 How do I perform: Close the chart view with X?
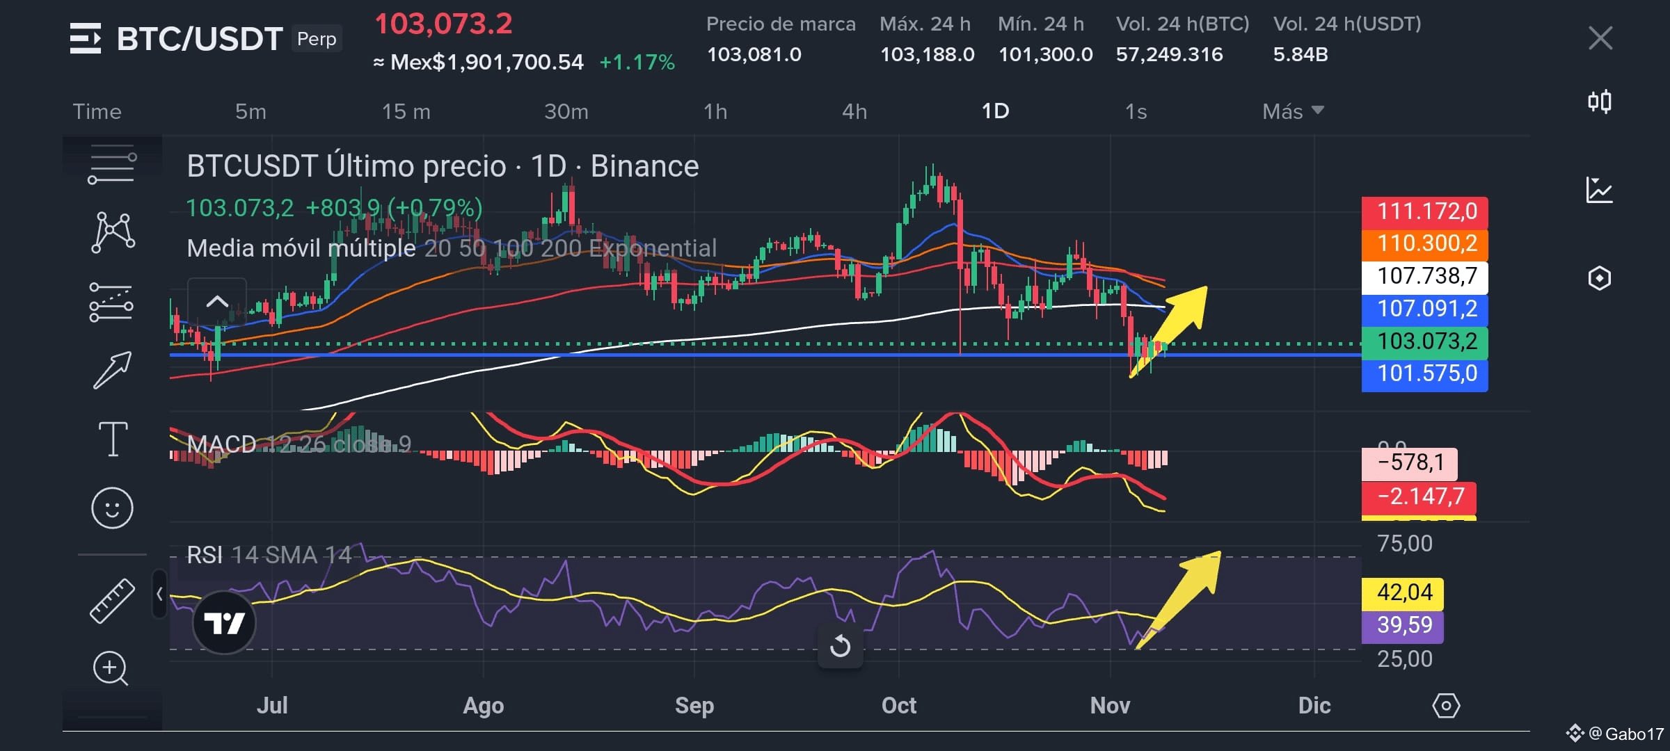pos(1600,38)
